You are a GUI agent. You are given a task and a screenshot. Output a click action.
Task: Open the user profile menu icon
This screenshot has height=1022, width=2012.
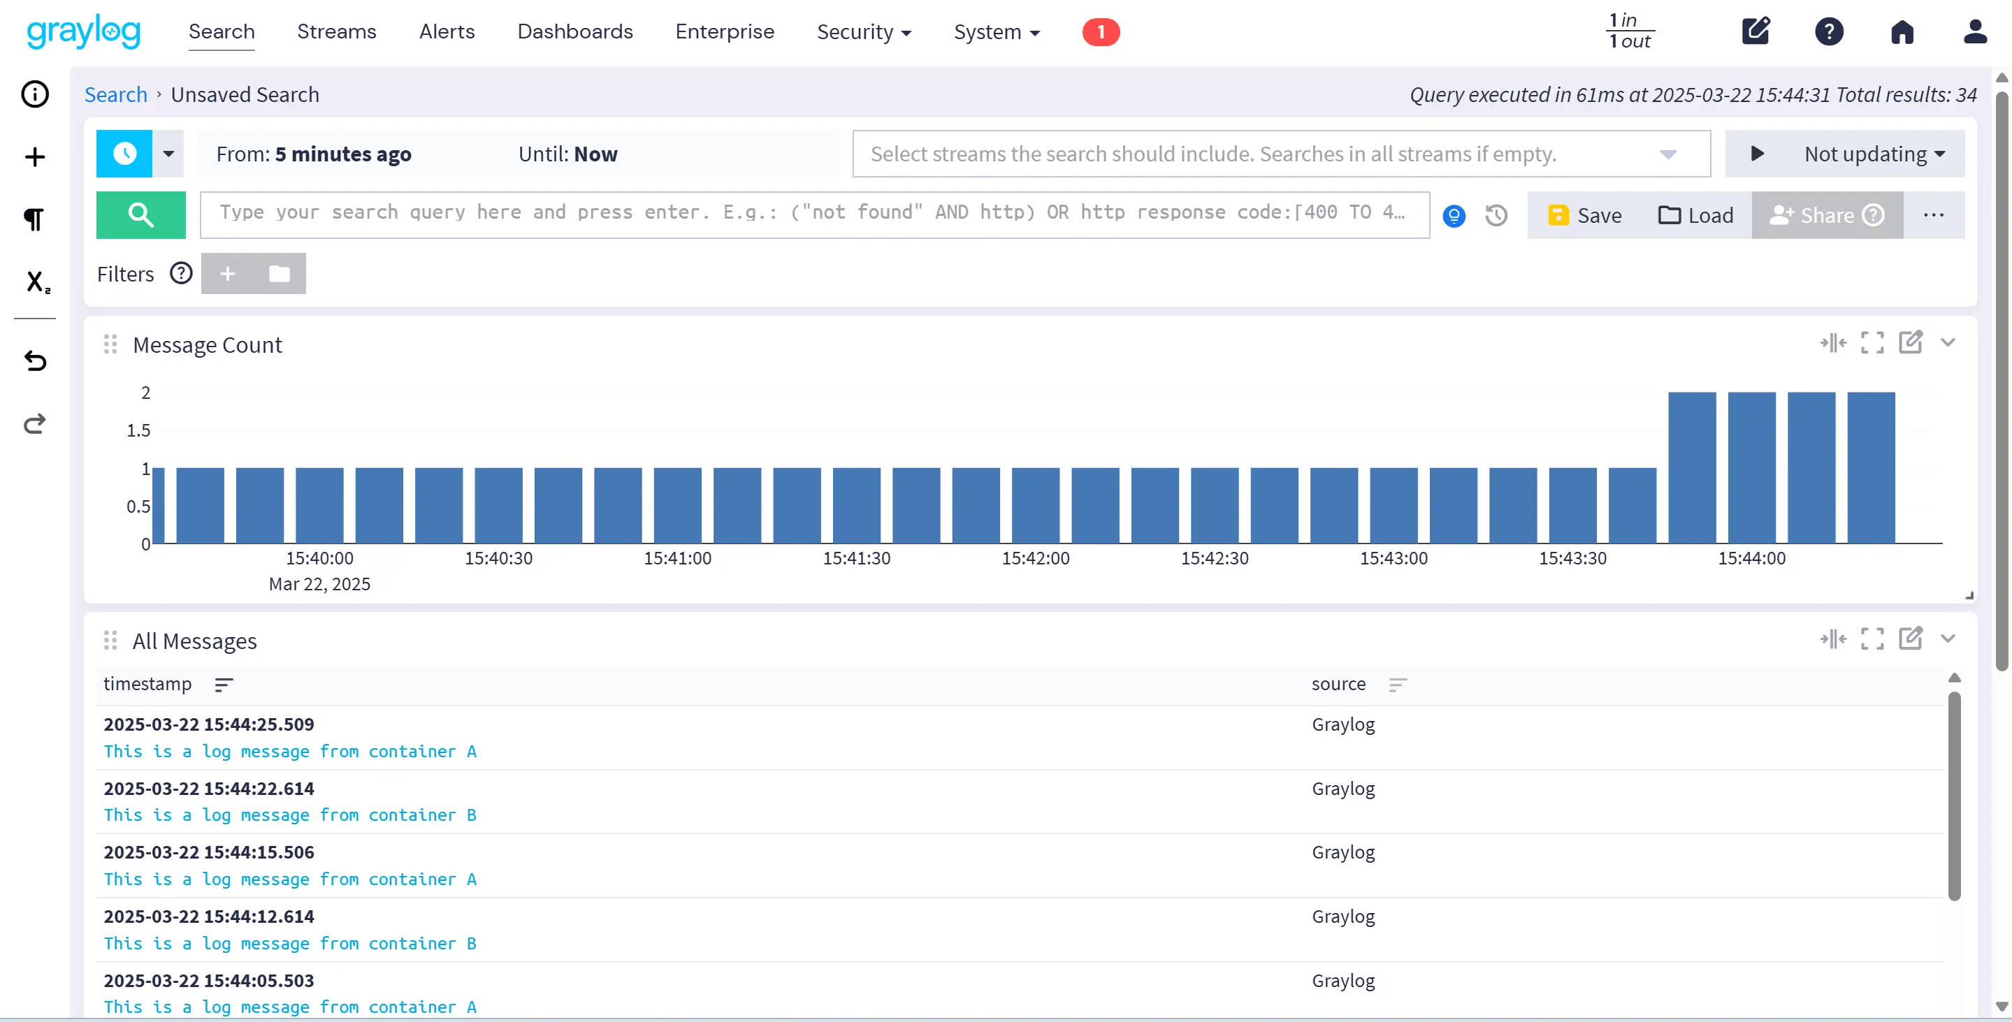click(1975, 31)
